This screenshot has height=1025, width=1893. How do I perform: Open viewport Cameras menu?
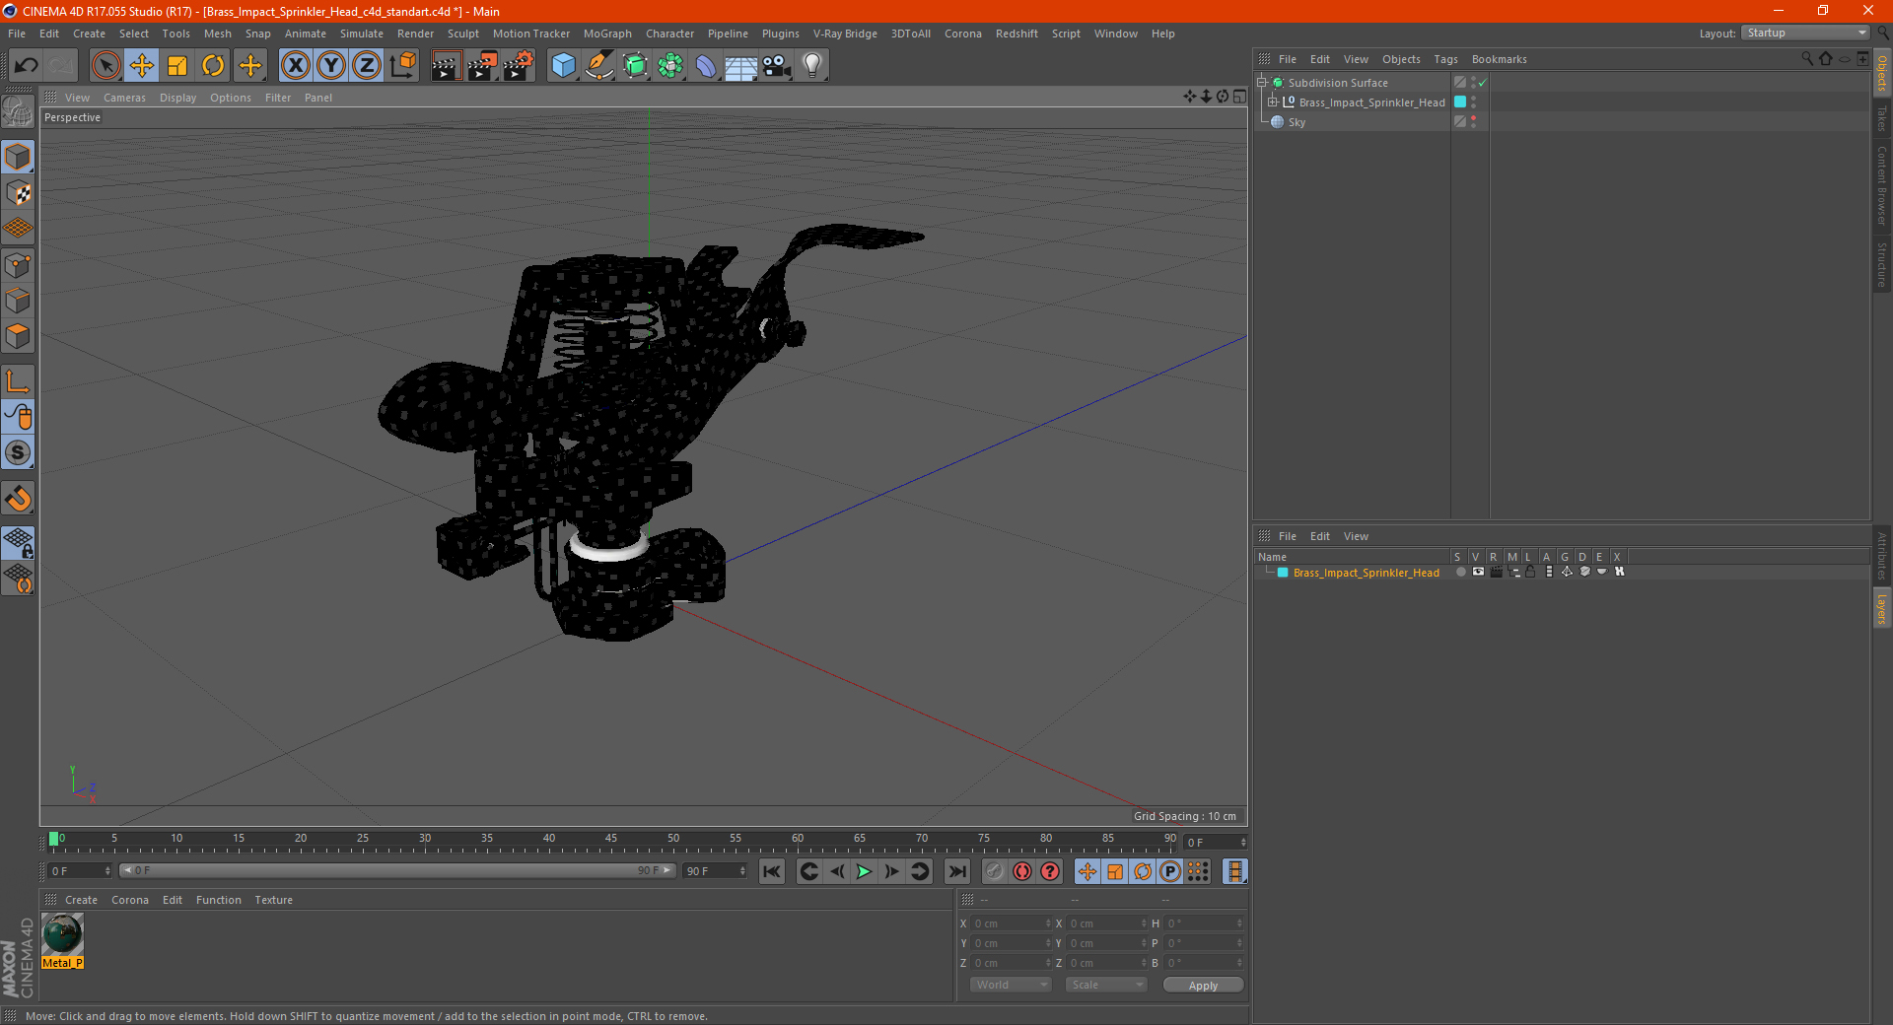(124, 98)
